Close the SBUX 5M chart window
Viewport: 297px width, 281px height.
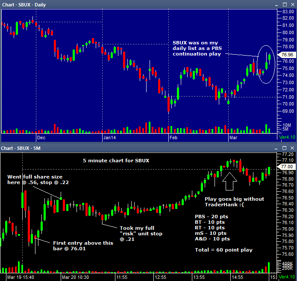tap(292, 148)
